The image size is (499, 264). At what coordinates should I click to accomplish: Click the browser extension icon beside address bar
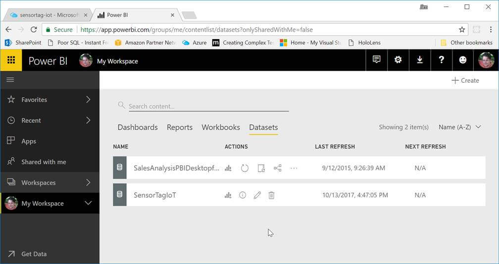click(476, 30)
